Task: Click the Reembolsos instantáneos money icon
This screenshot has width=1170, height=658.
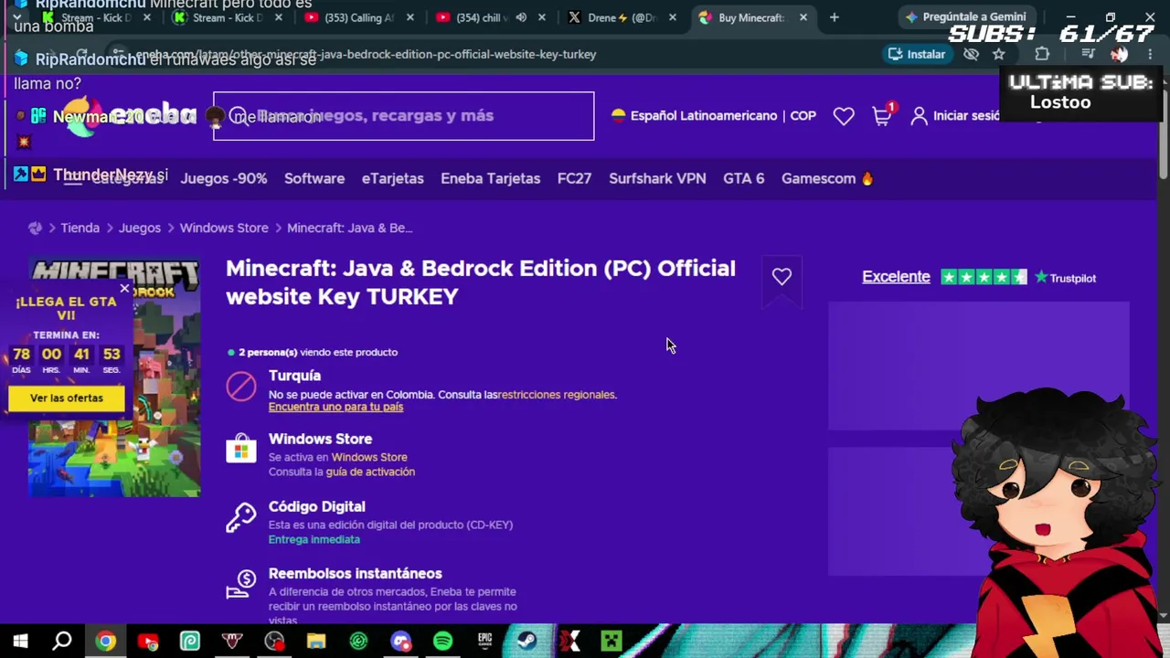Action: (x=241, y=584)
